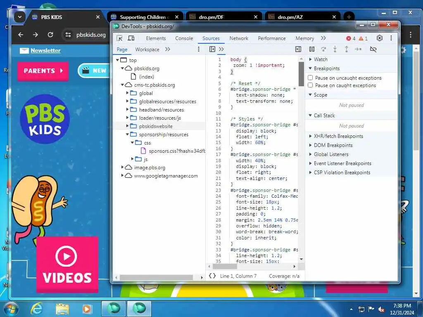Launch Windows Media Player from taskbar
The height and width of the screenshot is (317, 423).
click(x=87, y=309)
